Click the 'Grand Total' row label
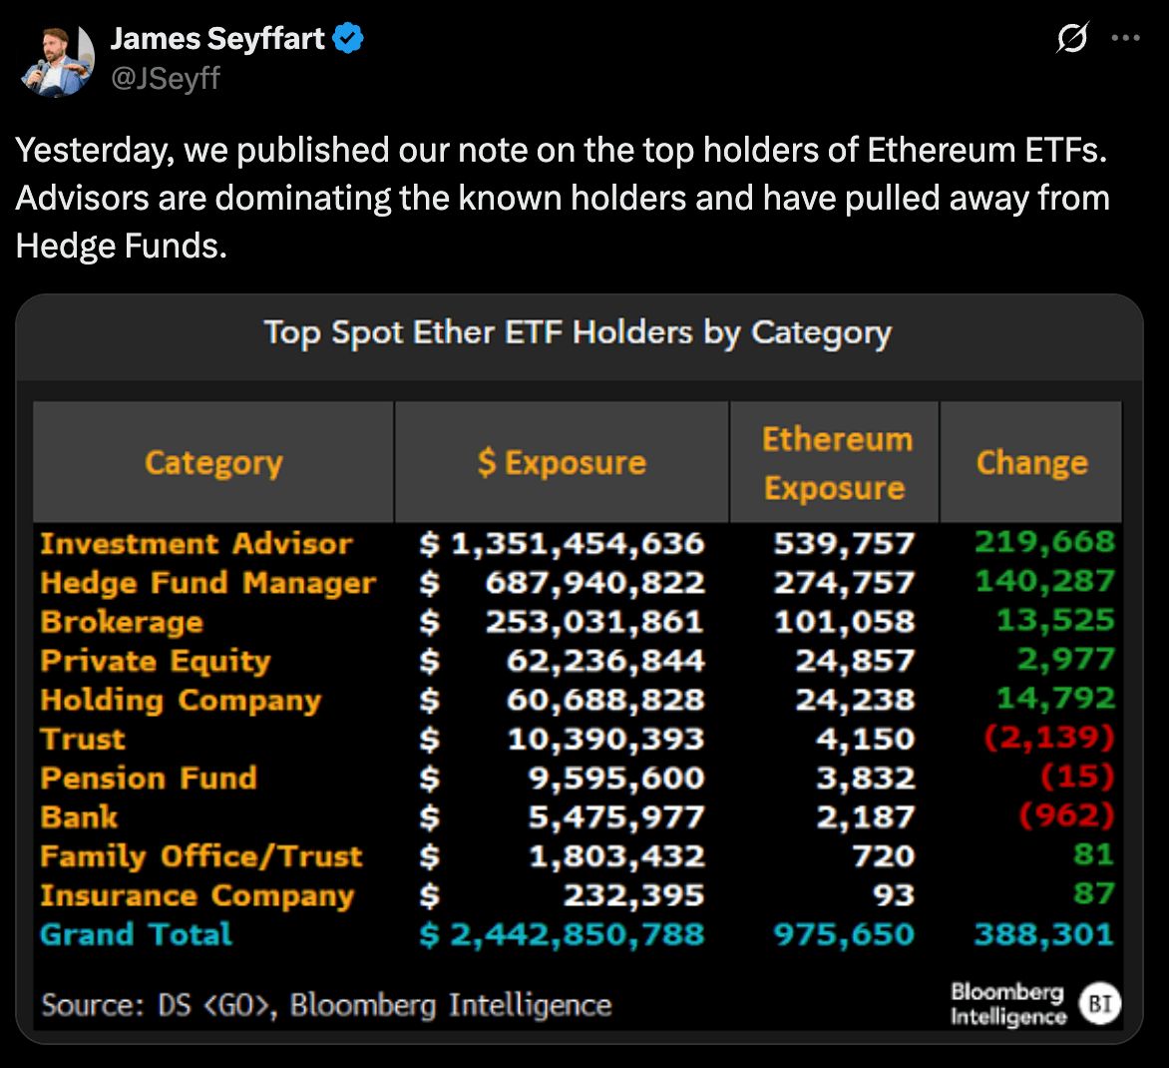 coord(136,934)
